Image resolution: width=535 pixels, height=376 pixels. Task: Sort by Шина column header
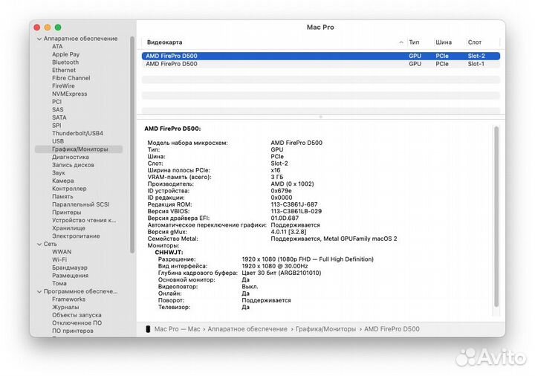pos(444,42)
